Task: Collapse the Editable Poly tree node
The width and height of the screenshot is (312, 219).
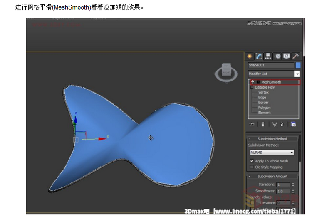Action: [x=252, y=87]
